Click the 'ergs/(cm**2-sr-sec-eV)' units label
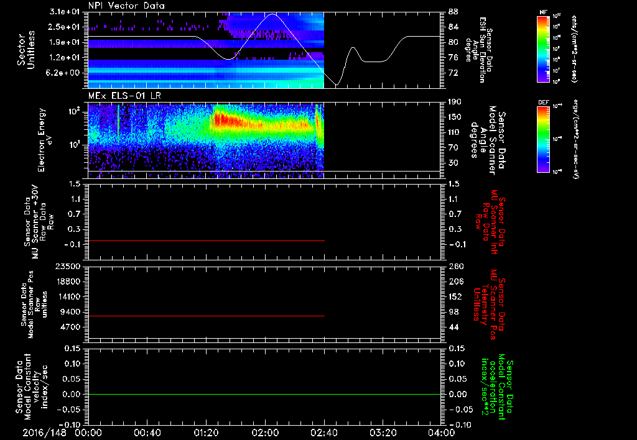637x440 pixels. click(575, 139)
